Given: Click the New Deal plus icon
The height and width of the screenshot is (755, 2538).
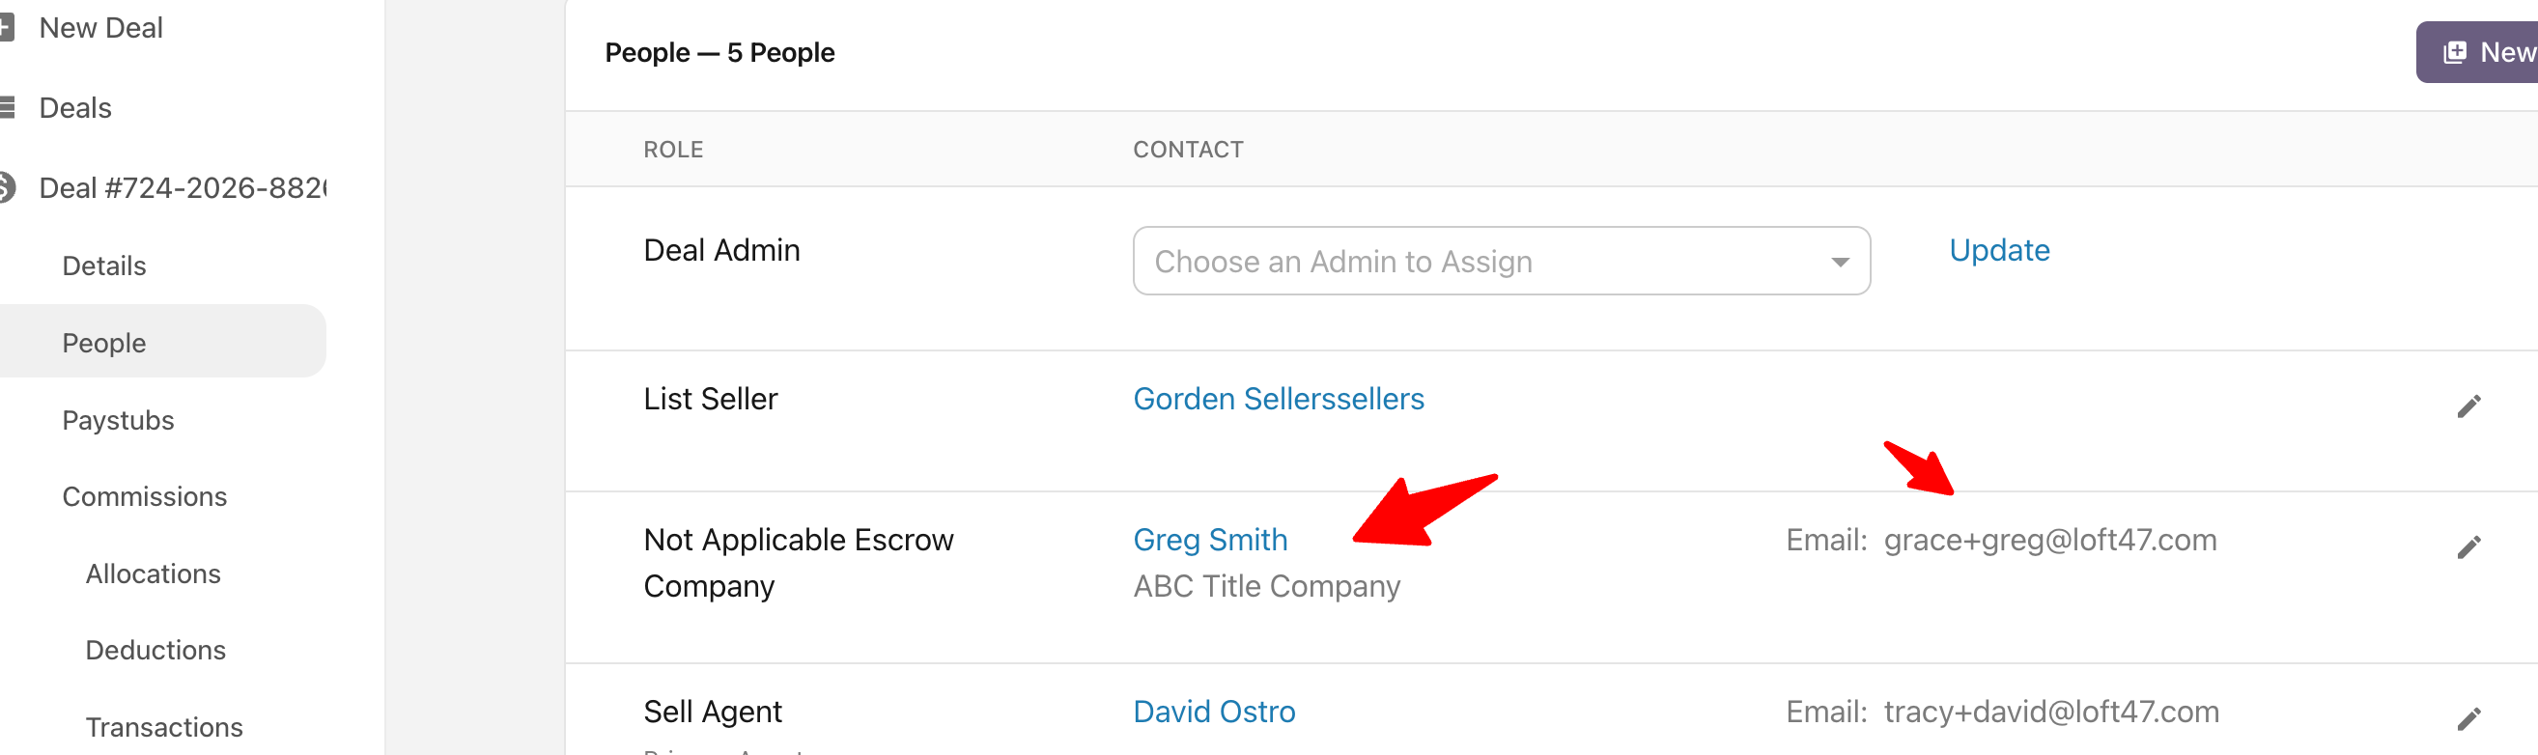Looking at the screenshot, I should coord(5,28).
